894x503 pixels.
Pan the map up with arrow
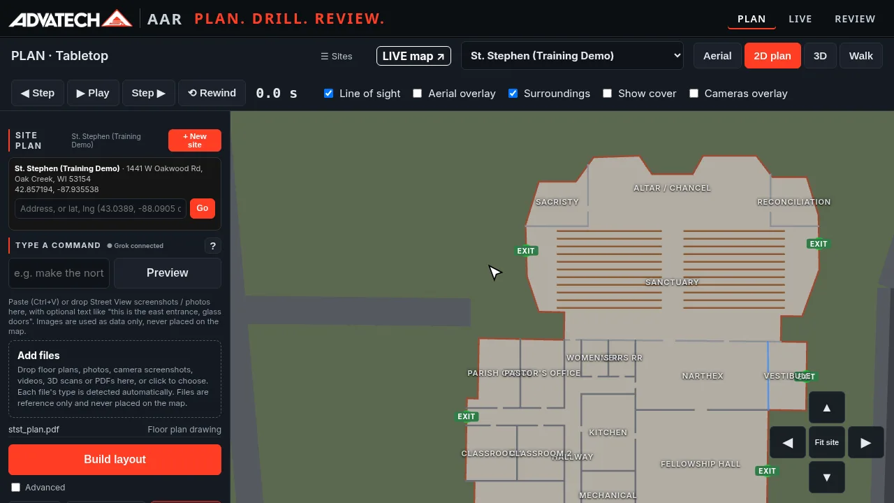click(x=827, y=407)
